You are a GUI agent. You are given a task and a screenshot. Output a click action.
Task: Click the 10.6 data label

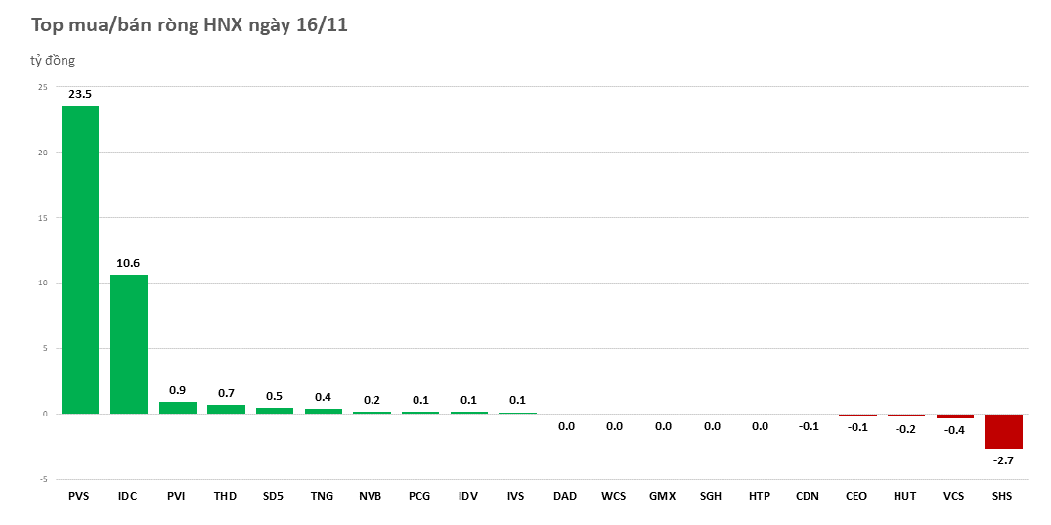pyautogui.click(x=128, y=263)
